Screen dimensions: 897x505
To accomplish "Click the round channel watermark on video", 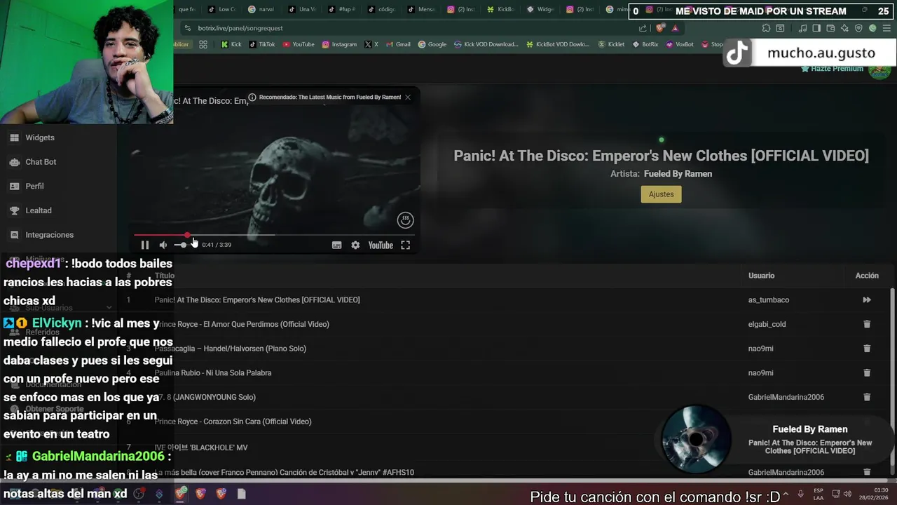I will [405, 220].
